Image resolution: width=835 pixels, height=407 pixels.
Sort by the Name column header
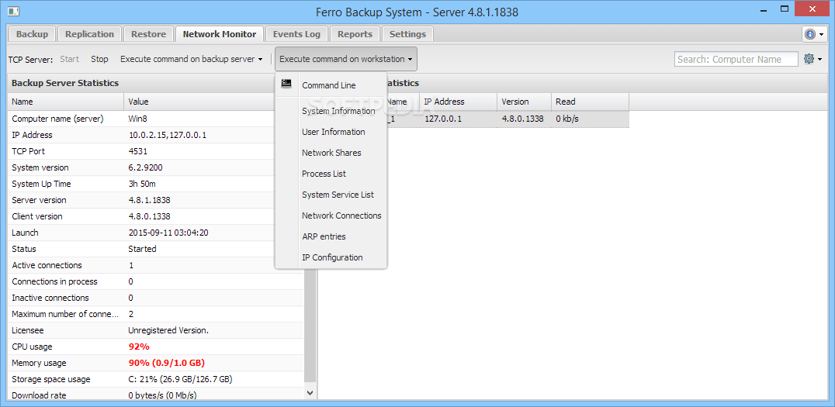tap(65, 102)
